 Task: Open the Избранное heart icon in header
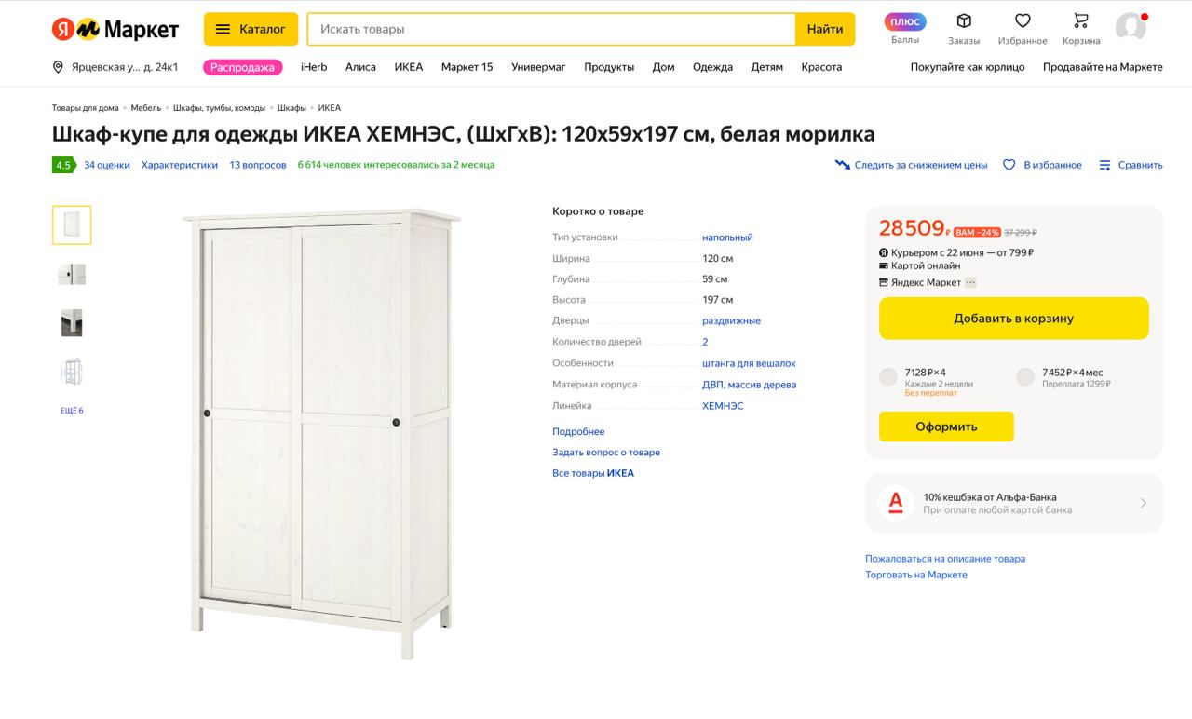1023,20
